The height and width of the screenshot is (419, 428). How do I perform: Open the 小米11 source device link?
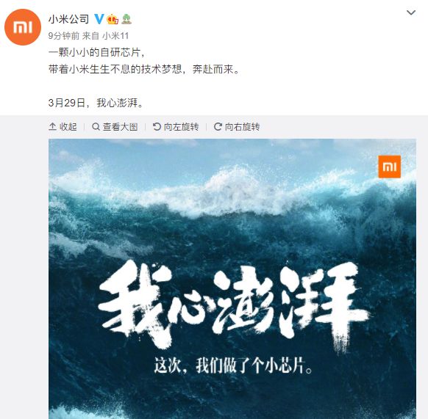coord(115,36)
